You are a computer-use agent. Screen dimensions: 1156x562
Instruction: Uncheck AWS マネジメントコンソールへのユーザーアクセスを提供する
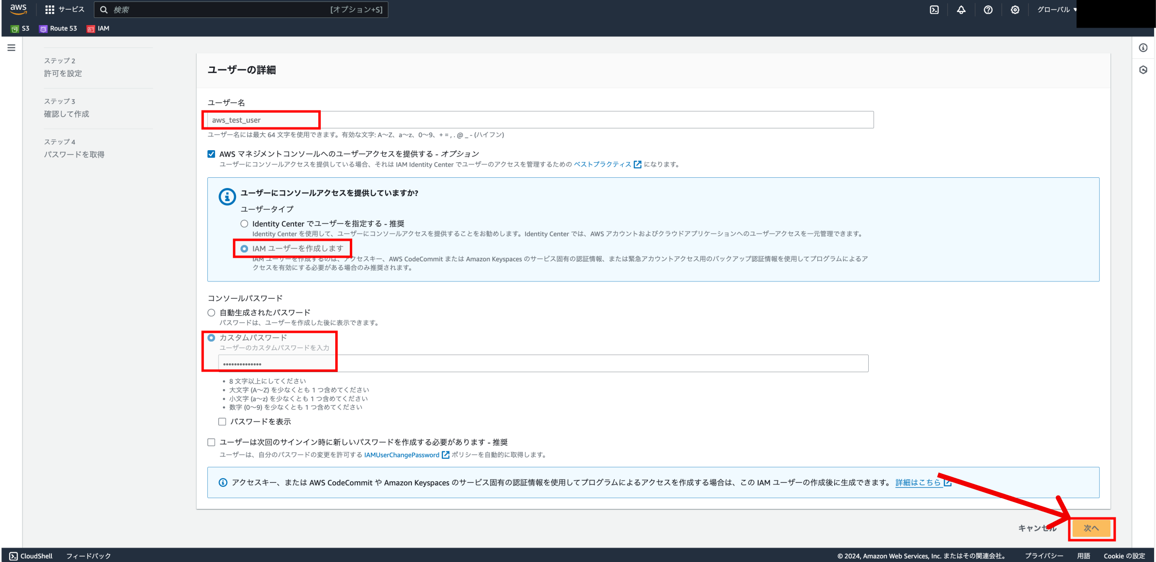pos(211,154)
